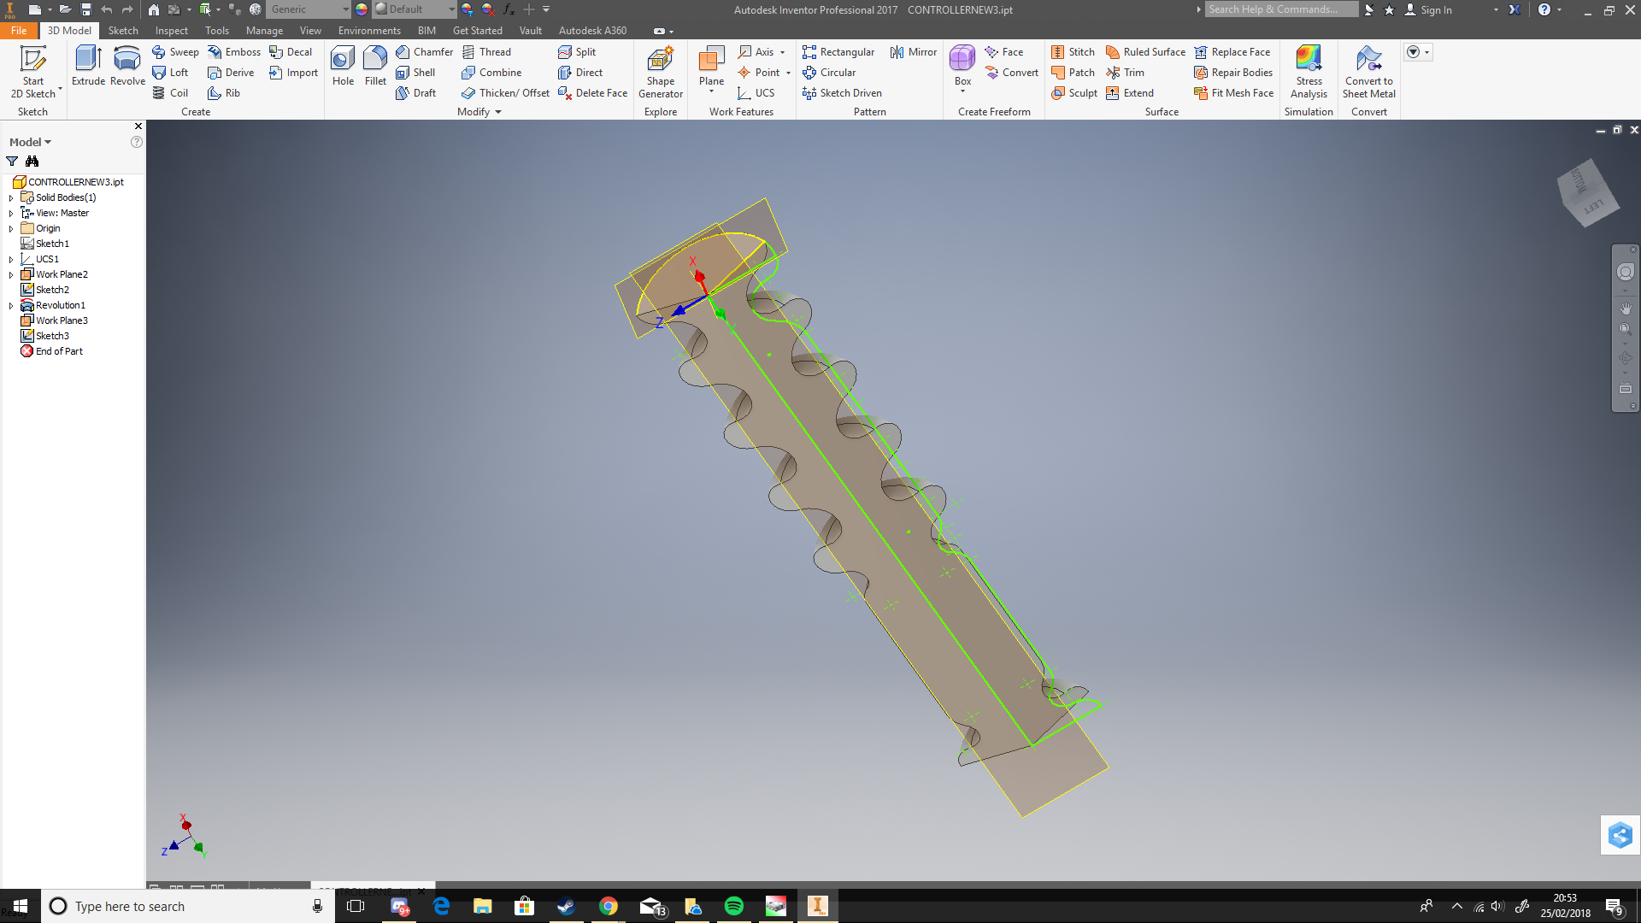The height and width of the screenshot is (923, 1641).
Task: Toggle the filter in the Model browser
Action: [12, 162]
